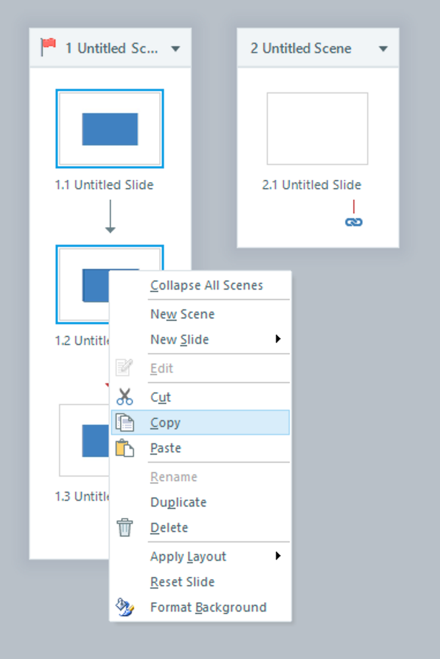Click the Format Background paint bucket icon

[x=125, y=607]
